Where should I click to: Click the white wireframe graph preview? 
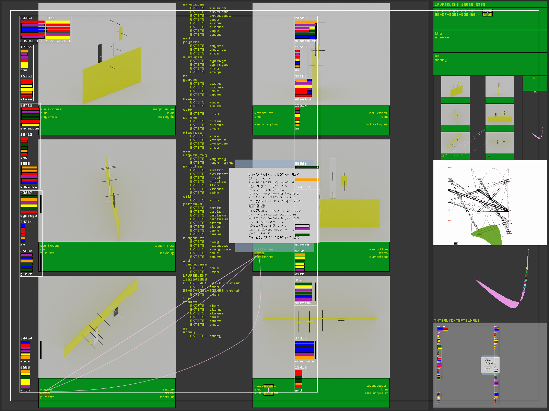(x=490, y=202)
